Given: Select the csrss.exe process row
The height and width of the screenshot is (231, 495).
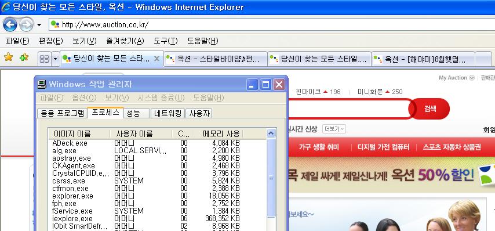Looking at the screenshot, I should [x=157, y=181].
